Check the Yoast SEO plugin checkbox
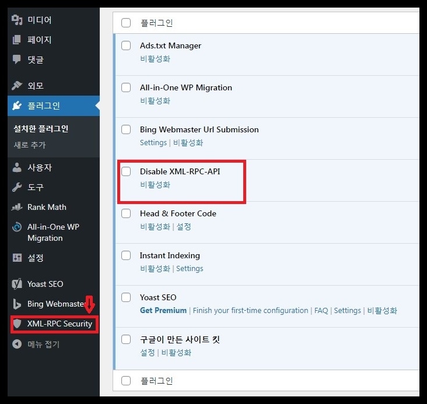Screen dimensions: 427x404 (126, 297)
